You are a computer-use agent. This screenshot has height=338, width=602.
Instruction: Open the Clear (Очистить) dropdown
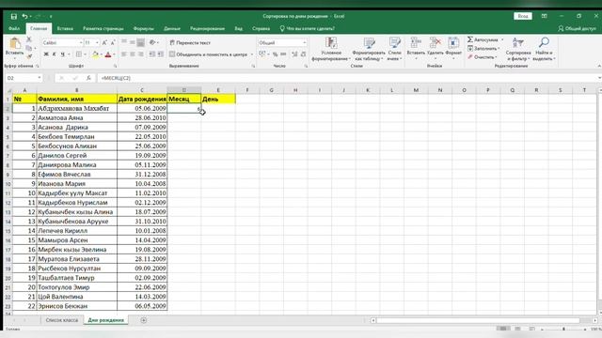click(x=483, y=57)
